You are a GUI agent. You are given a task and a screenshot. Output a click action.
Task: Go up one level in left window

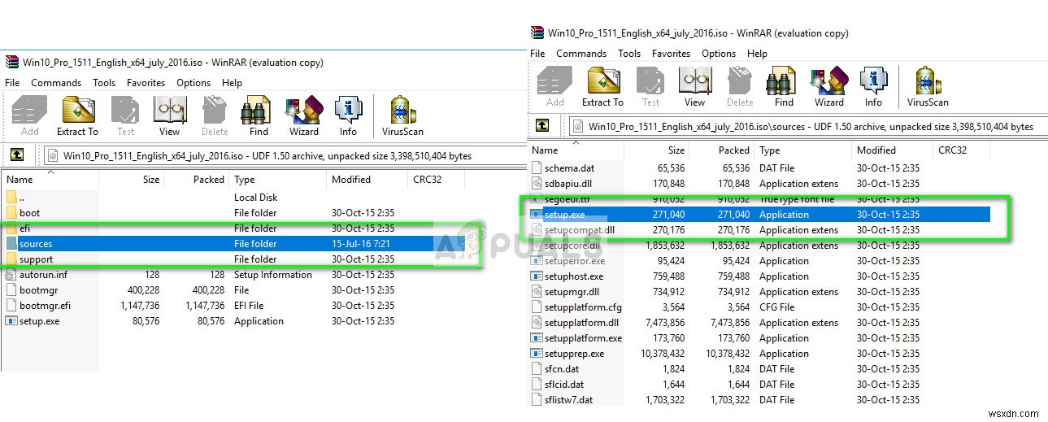[16, 154]
